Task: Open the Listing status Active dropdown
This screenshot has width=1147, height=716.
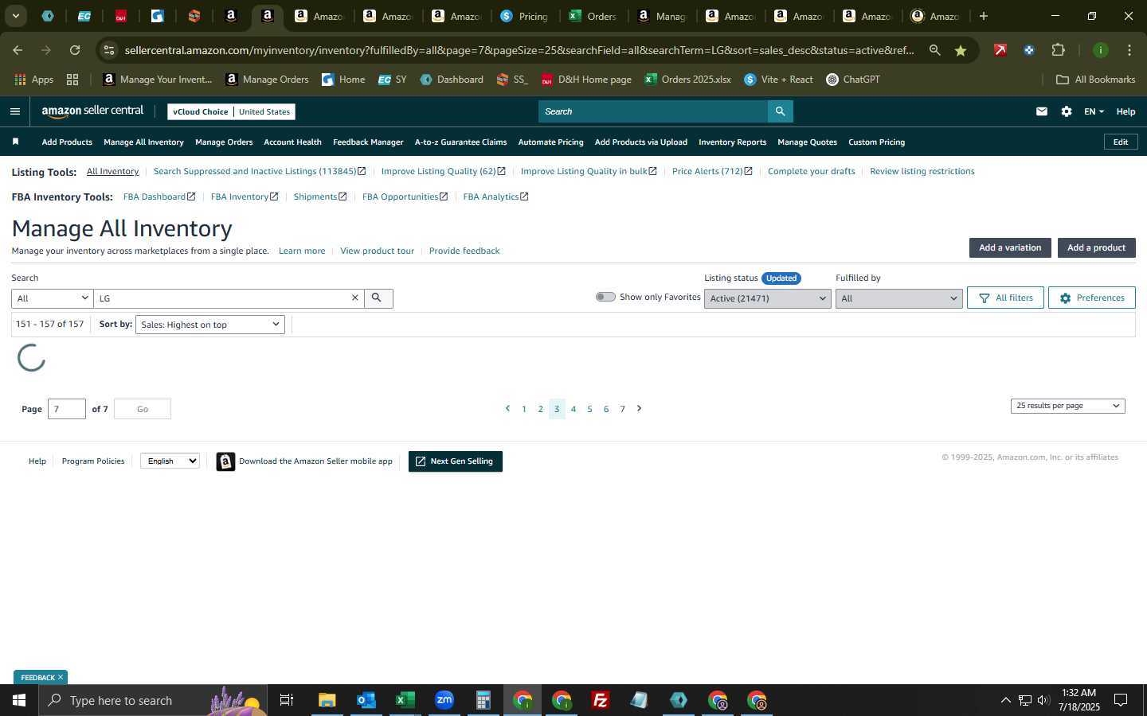Action: click(768, 298)
